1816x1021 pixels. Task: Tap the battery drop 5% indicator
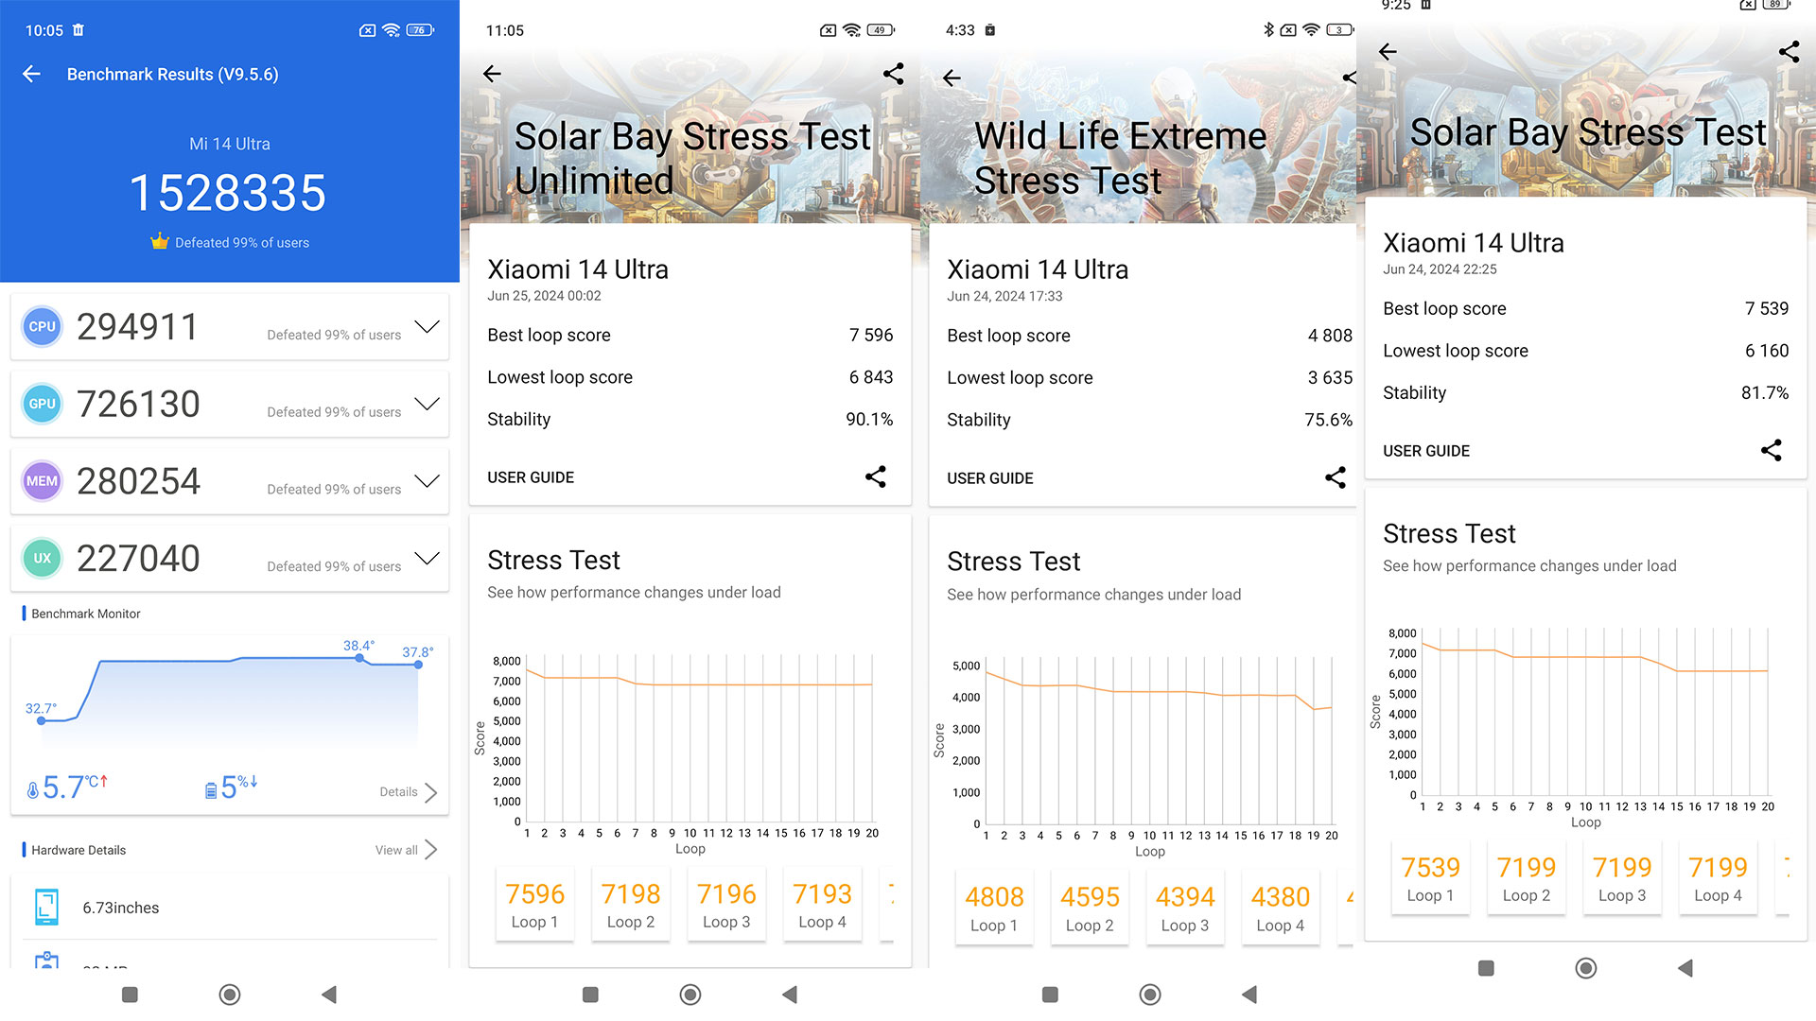pos(232,787)
